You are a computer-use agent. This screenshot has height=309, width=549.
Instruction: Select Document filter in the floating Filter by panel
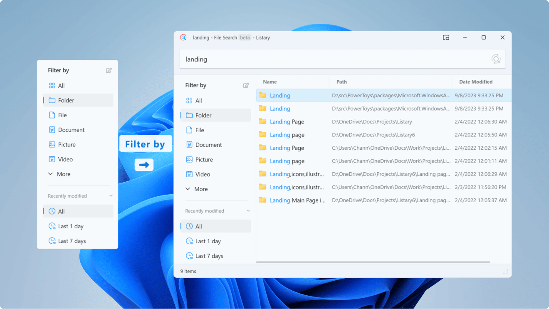(78, 130)
